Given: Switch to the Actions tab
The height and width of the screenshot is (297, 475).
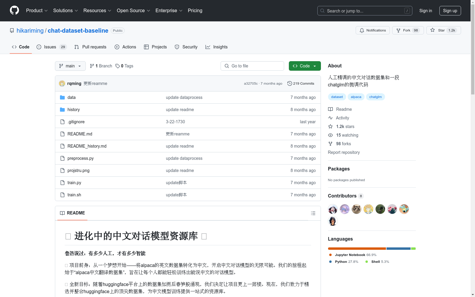Looking at the screenshot, I should click(x=125, y=47).
